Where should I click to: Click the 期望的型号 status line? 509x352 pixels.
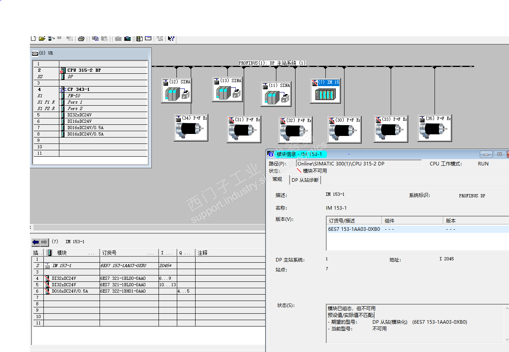(397, 322)
